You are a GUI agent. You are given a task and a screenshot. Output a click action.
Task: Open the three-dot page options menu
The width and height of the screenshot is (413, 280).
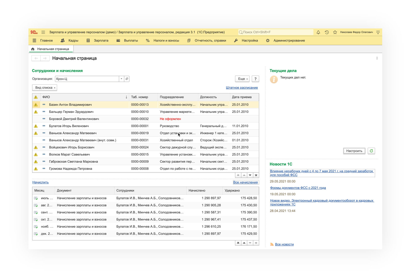[x=377, y=58]
